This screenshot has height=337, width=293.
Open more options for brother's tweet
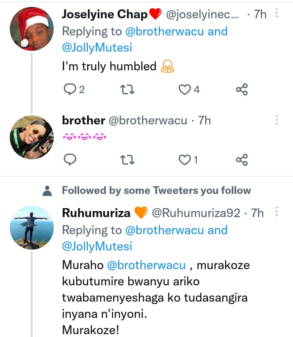276,120
